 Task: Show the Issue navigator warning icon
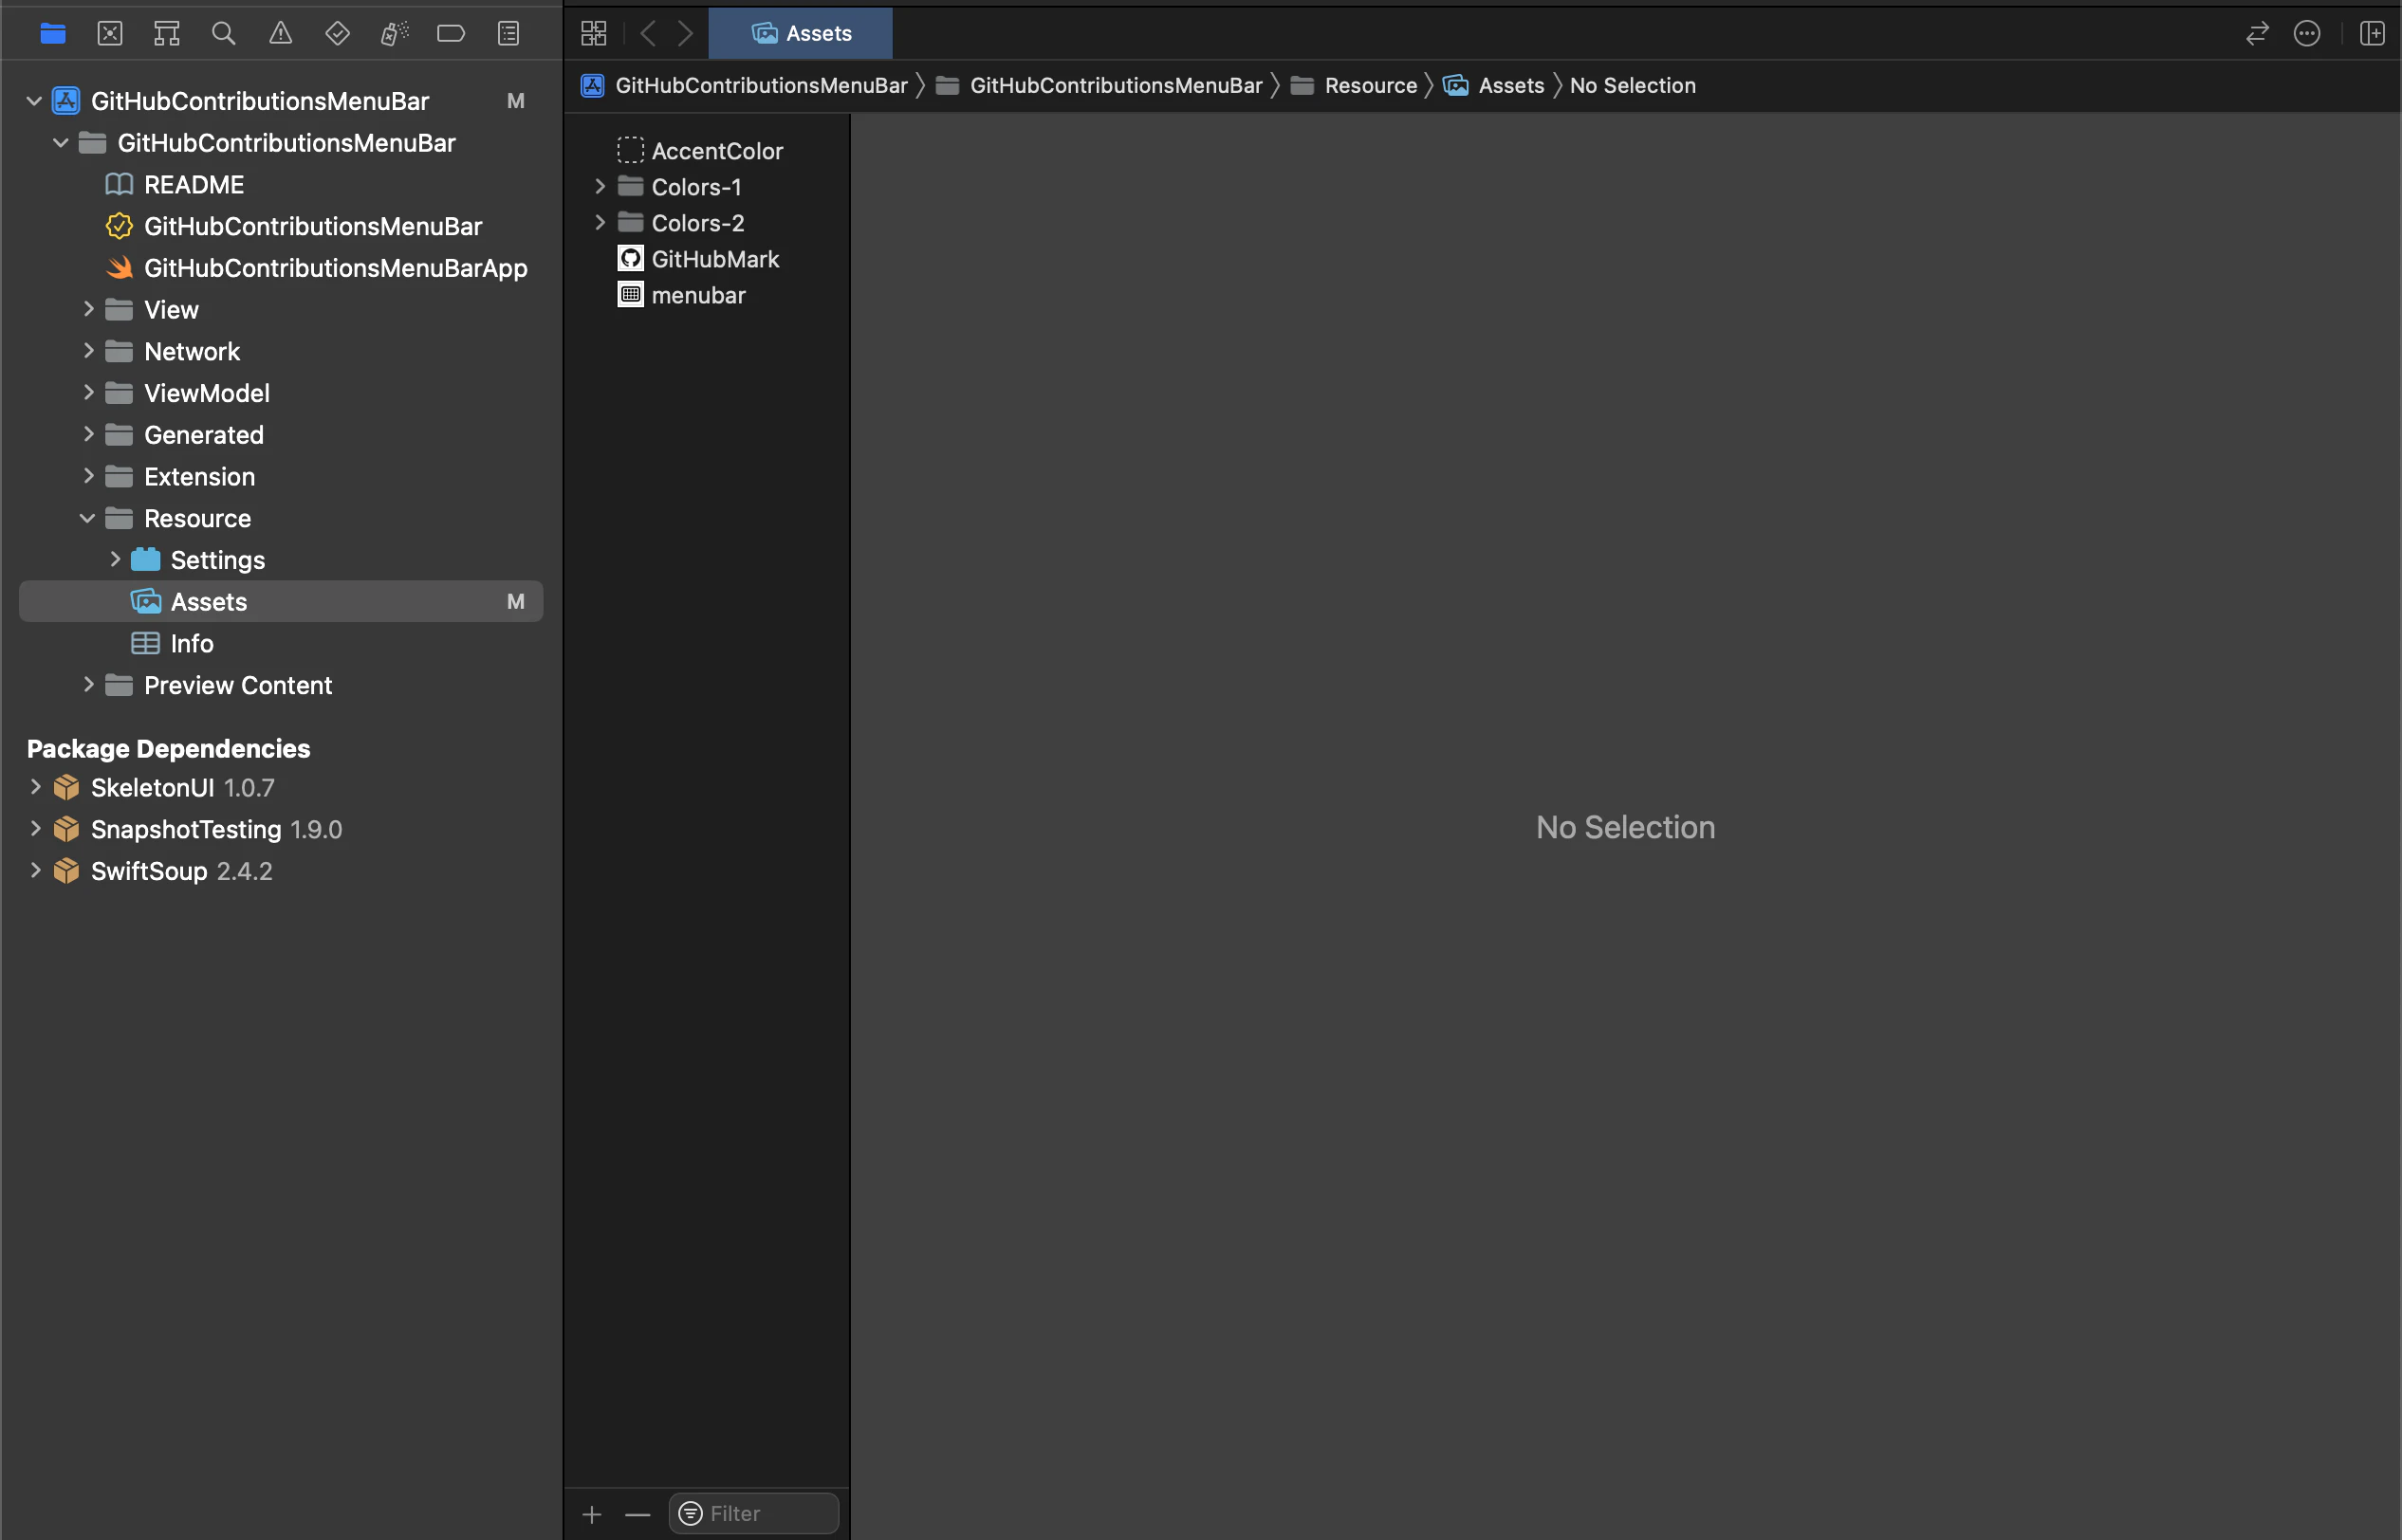click(281, 33)
